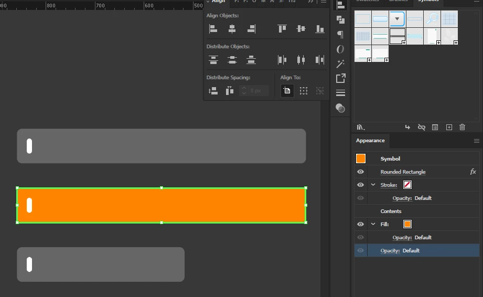Apply Horizontal Distribute Left

[282, 60]
